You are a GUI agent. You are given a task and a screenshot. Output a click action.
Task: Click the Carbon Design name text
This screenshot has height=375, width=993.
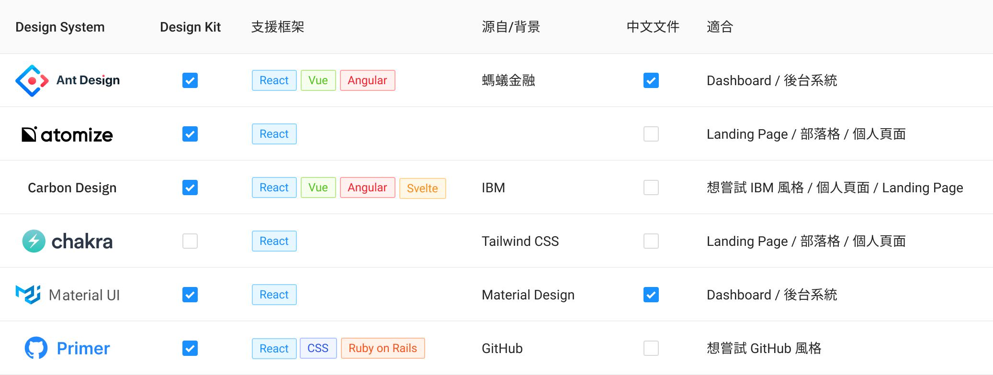(x=72, y=187)
